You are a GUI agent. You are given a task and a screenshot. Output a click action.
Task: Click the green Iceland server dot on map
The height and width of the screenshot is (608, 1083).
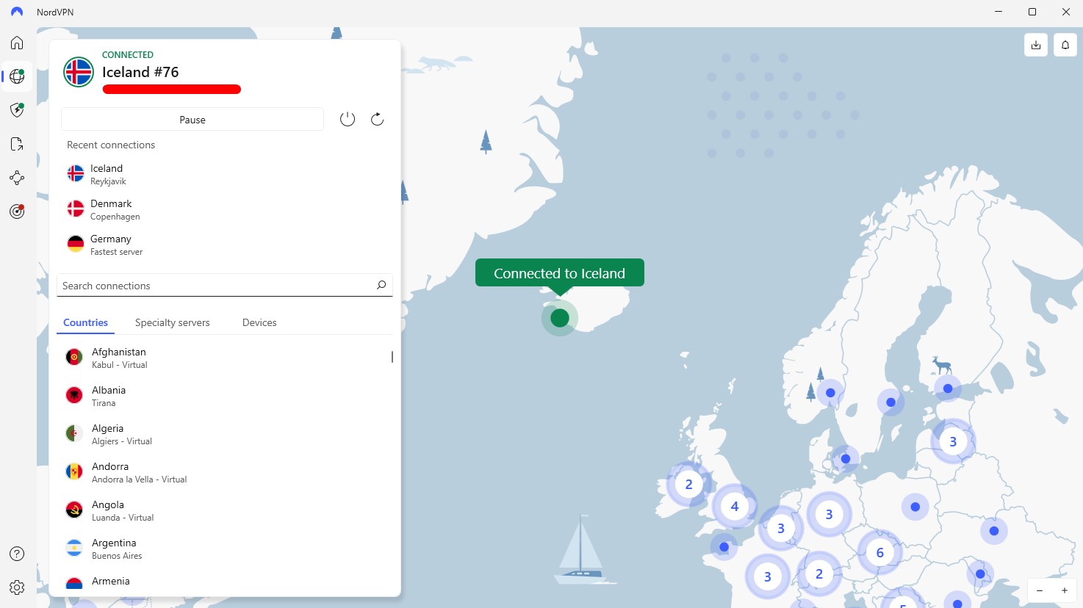point(560,318)
